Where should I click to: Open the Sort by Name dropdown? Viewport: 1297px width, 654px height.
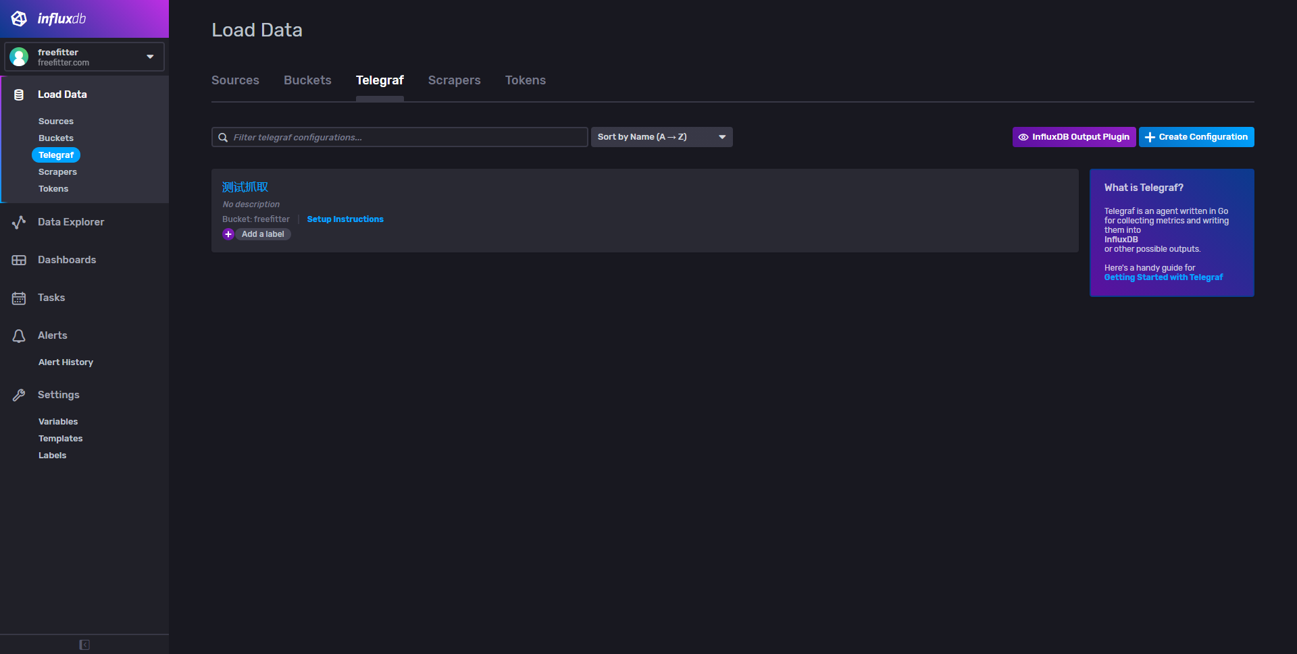(x=662, y=137)
